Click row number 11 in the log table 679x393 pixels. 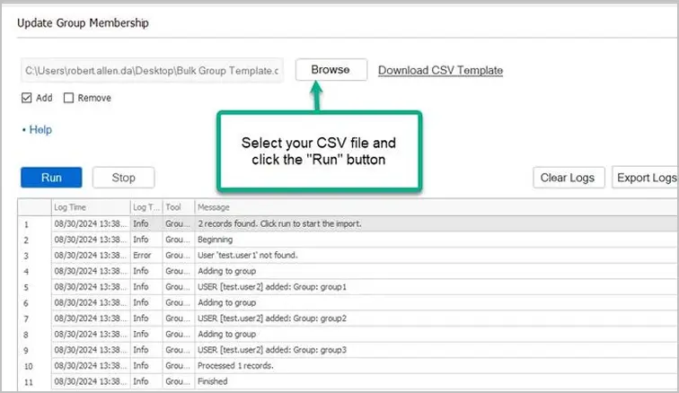[x=35, y=382]
